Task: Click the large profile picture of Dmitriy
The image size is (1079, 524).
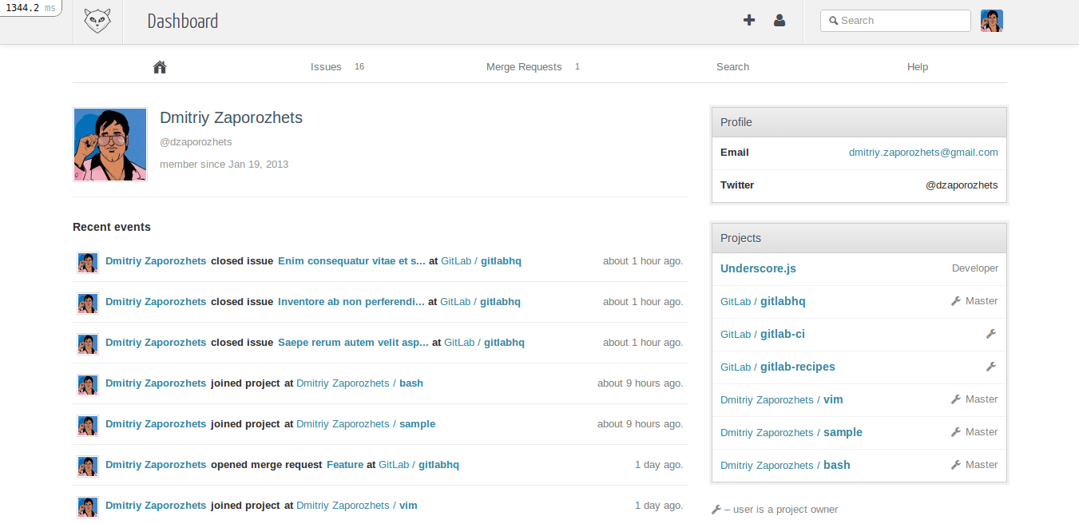Action: pos(110,145)
